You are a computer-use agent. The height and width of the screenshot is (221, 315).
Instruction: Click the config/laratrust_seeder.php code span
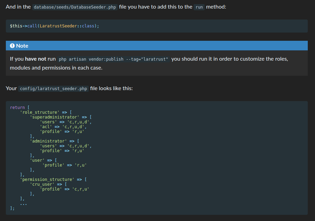(x=53, y=88)
